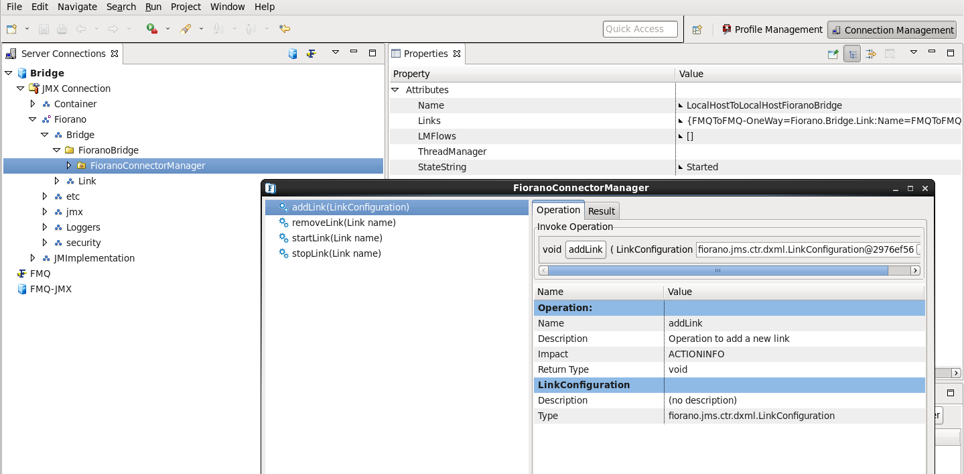The image size is (964, 474).
Task: Collapse the Bridge root node
Action: pyautogui.click(x=8, y=73)
